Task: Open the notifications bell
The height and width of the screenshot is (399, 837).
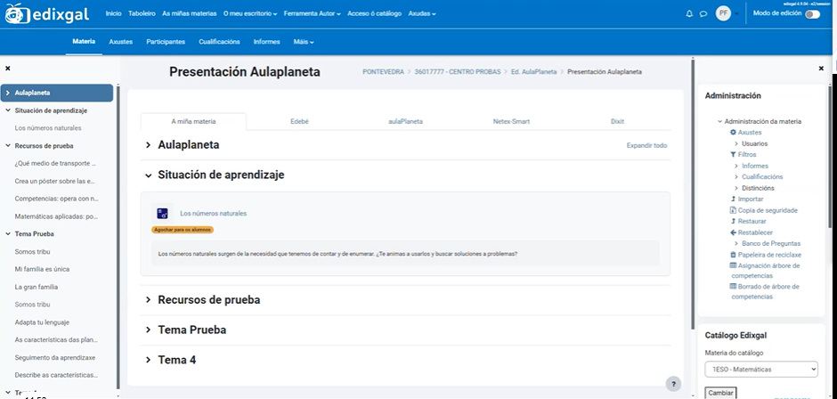Action: 689,14
